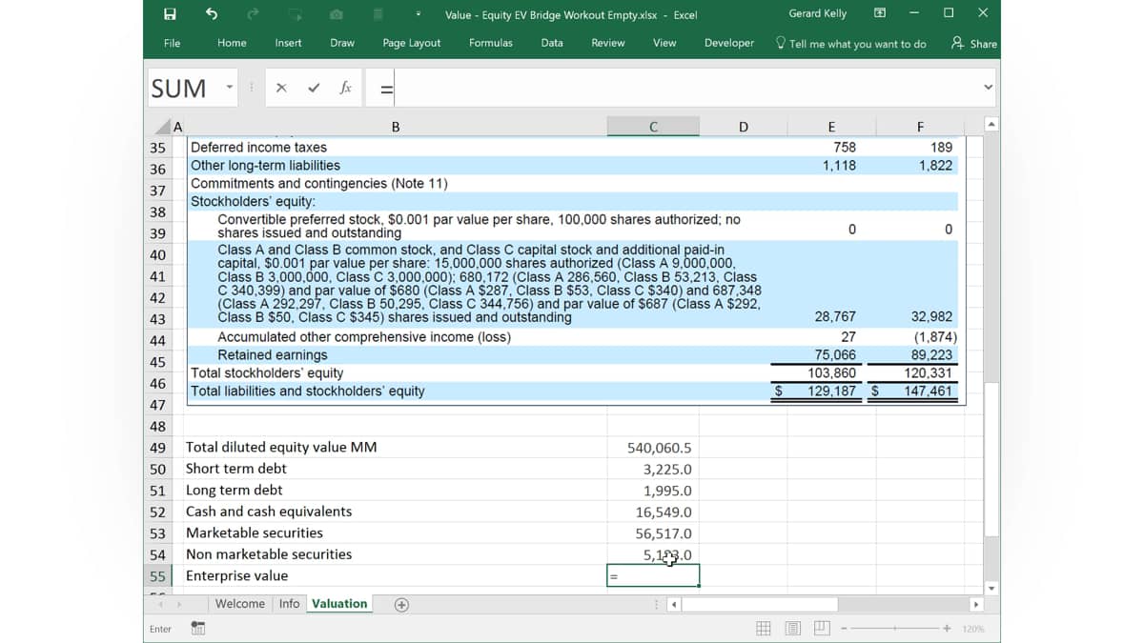This screenshot has width=1144, height=643.
Task: Click the Select All corner triangle
Action: 165,127
